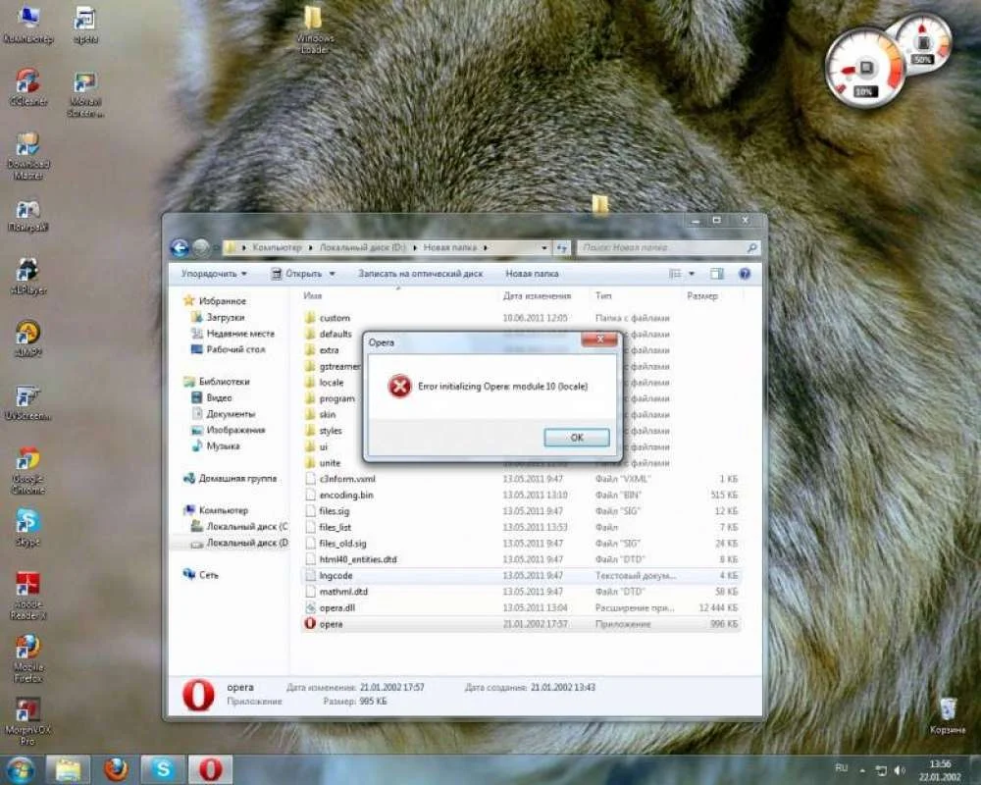The height and width of the screenshot is (785, 981).
Task: Sort by the Размер column header
Action: pyautogui.click(x=702, y=295)
